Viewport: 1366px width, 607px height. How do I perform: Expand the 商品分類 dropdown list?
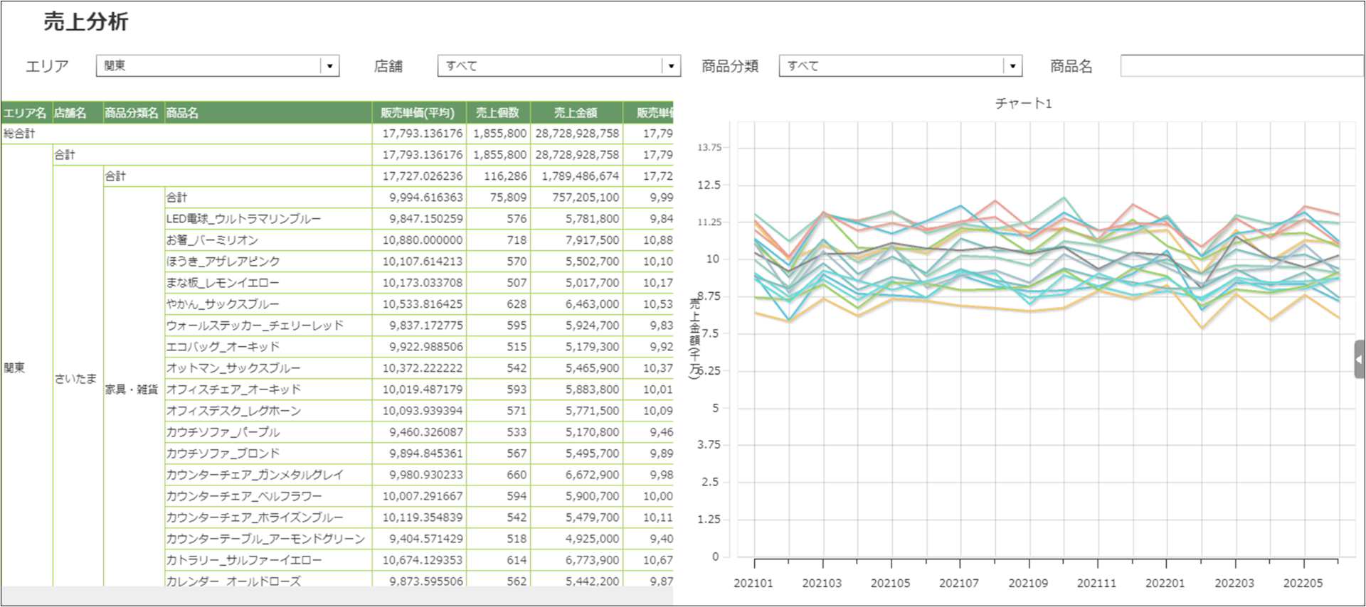1012,66
